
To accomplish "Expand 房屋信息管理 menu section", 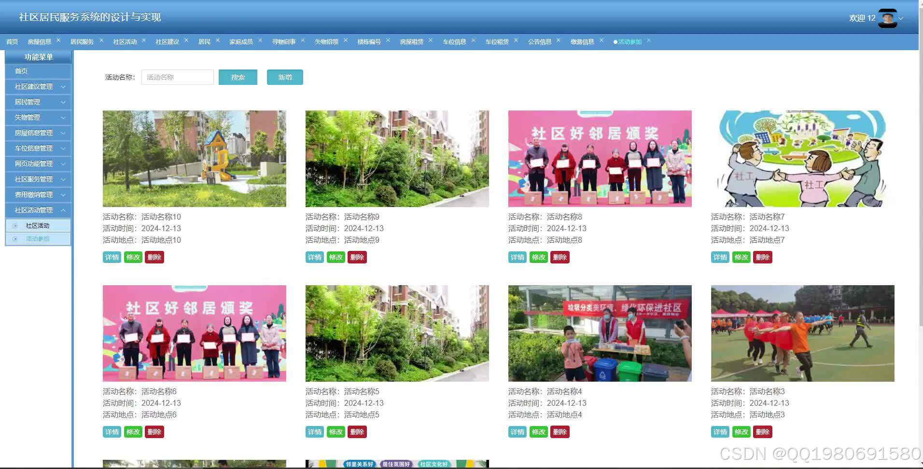I will [x=38, y=133].
